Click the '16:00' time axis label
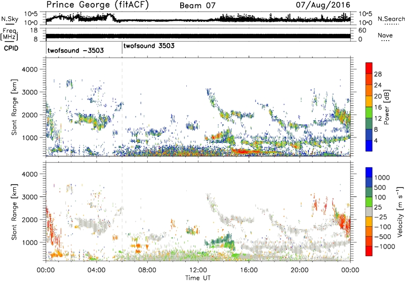405x281 pixels. pos(249,270)
